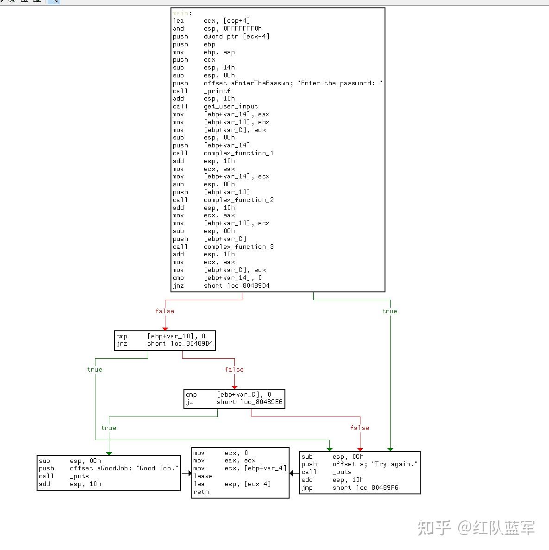Click 'sub esp, 0Ch' in Try again block
549x550 pixels.
point(333,457)
